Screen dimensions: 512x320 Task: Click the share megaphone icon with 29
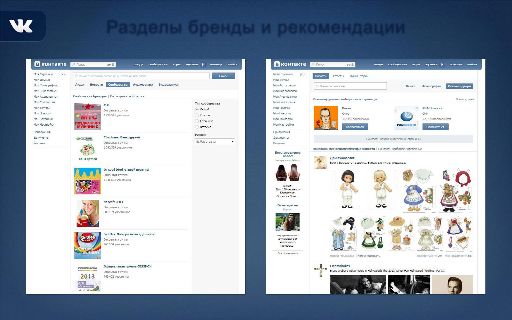(x=436, y=256)
